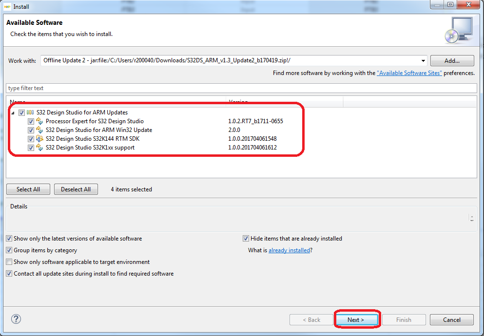The image size is (484, 336).
Task: Toggle Show only the latest versions checkbox
Action: click(9, 239)
